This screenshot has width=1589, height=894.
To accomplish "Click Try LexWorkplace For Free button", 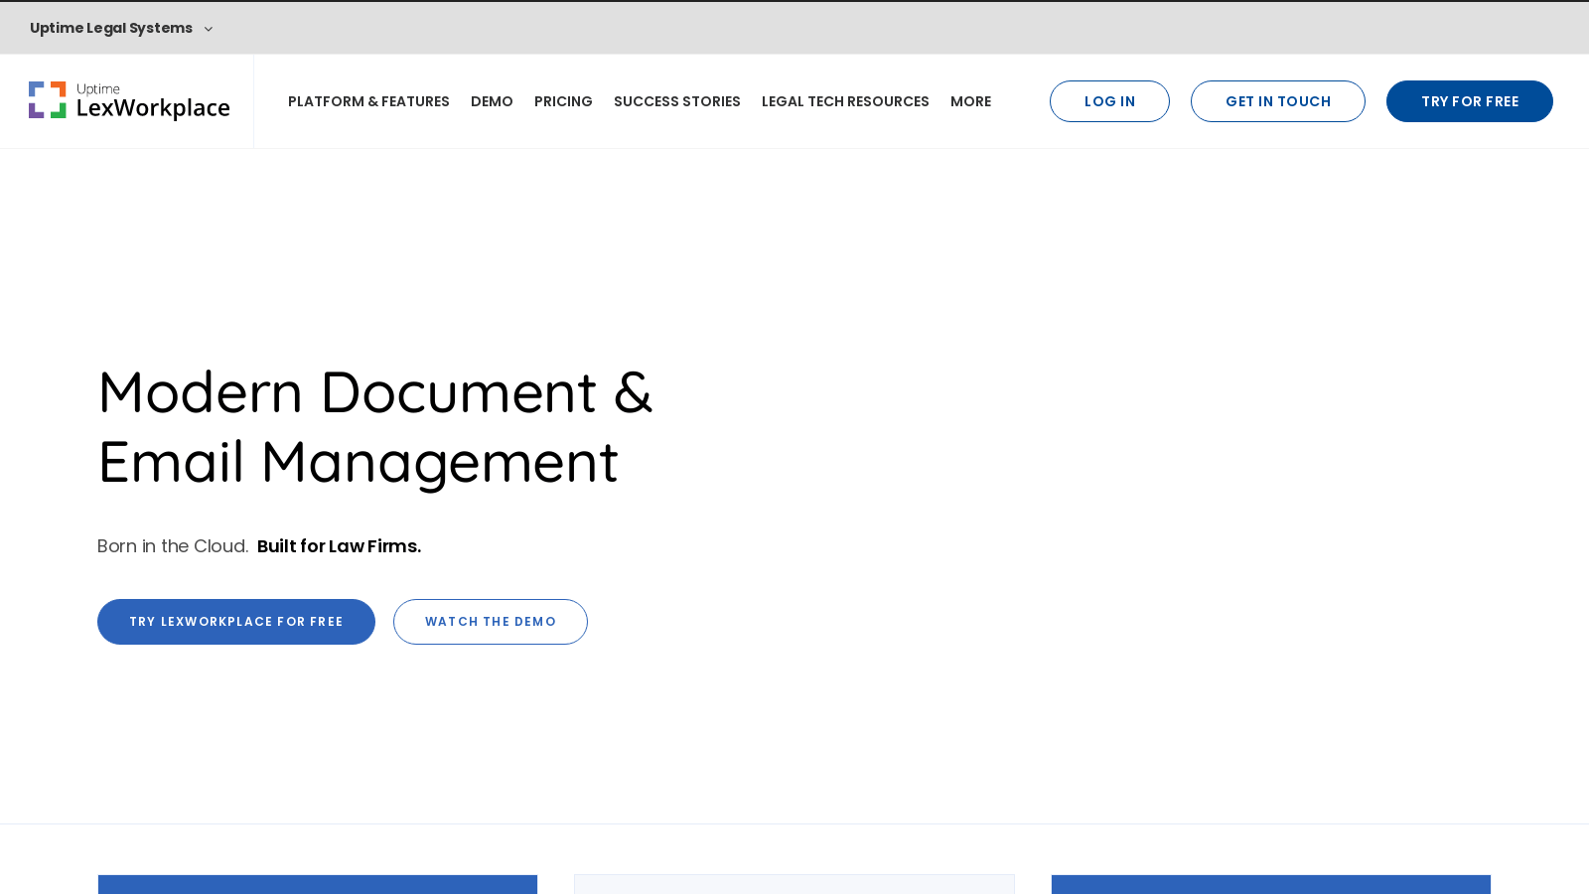I will [236, 622].
